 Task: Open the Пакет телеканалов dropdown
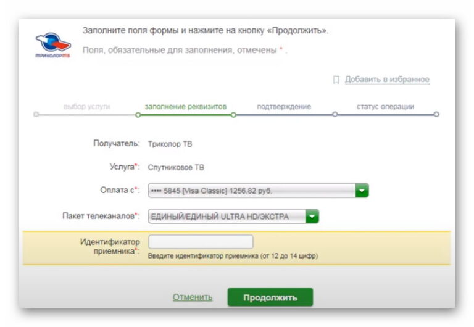[x=233, y=217]
